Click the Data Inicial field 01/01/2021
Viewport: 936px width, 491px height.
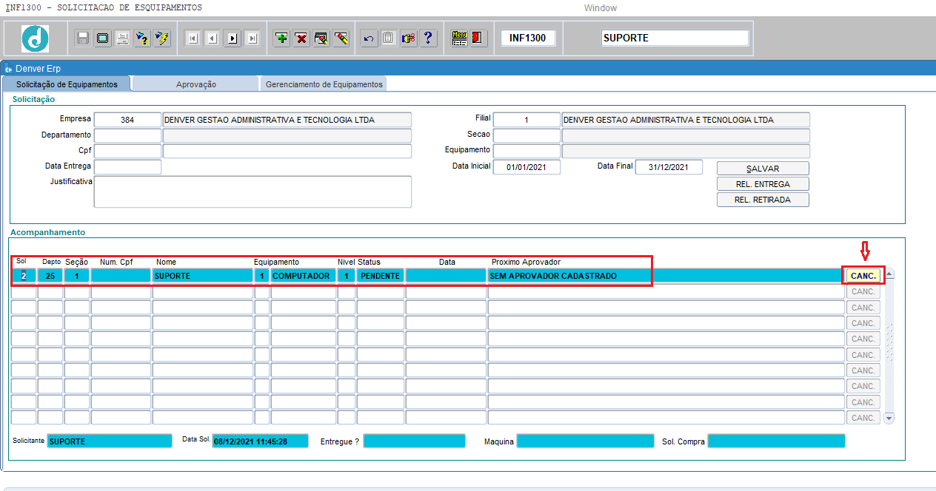click(526, 167)
